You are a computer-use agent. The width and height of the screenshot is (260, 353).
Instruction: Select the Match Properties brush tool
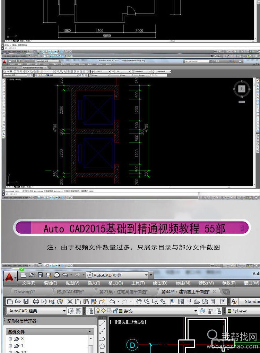click(x=94, y=302)
